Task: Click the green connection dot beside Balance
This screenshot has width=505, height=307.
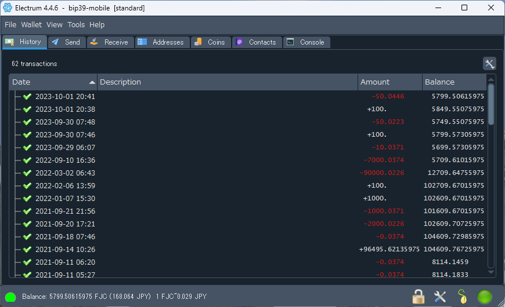Action: click(x=10, y=297)
